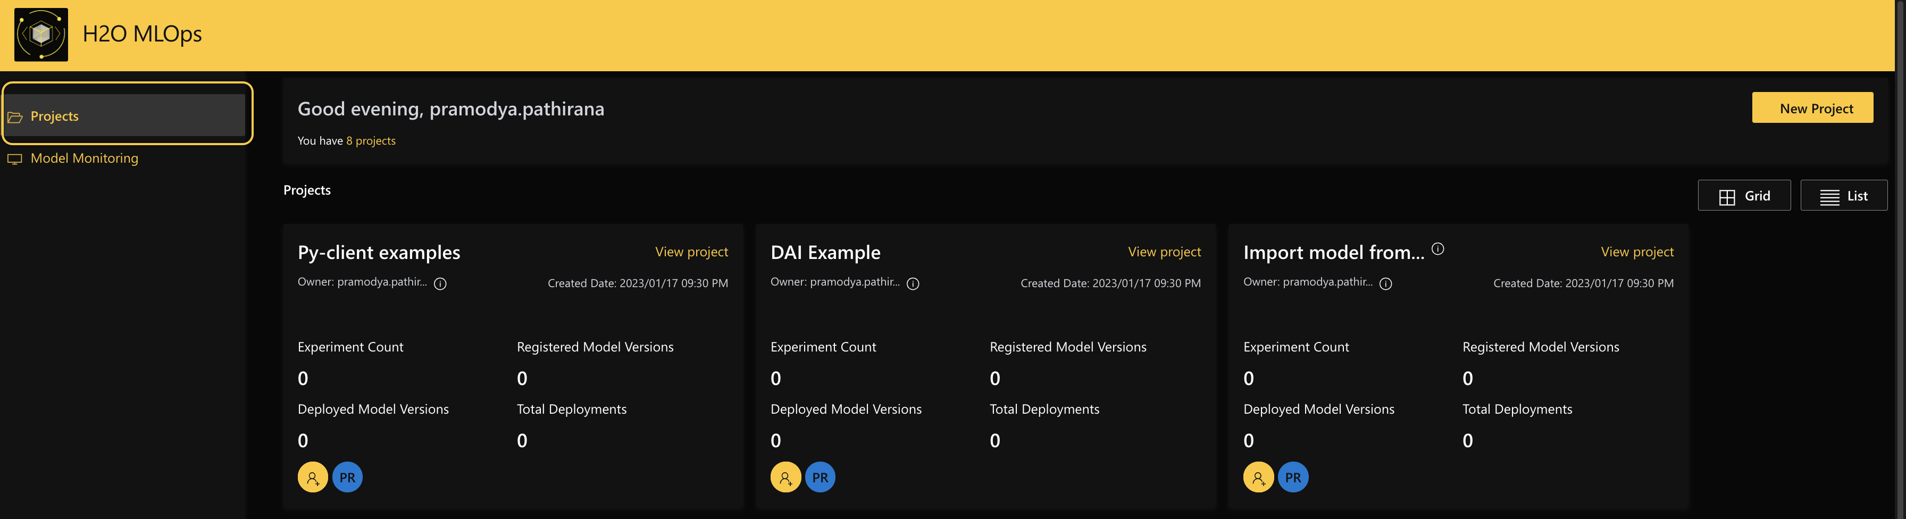This screenshot has width=1906, height=519.
Task: Click the Grid view icon
Action: [x=1726, y=197]
